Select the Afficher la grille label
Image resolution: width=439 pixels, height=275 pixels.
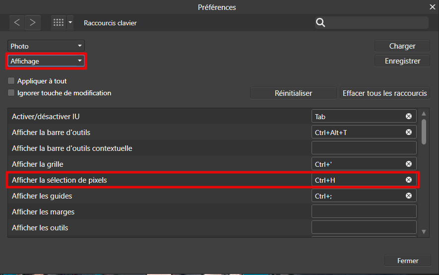tap(38, 164)
